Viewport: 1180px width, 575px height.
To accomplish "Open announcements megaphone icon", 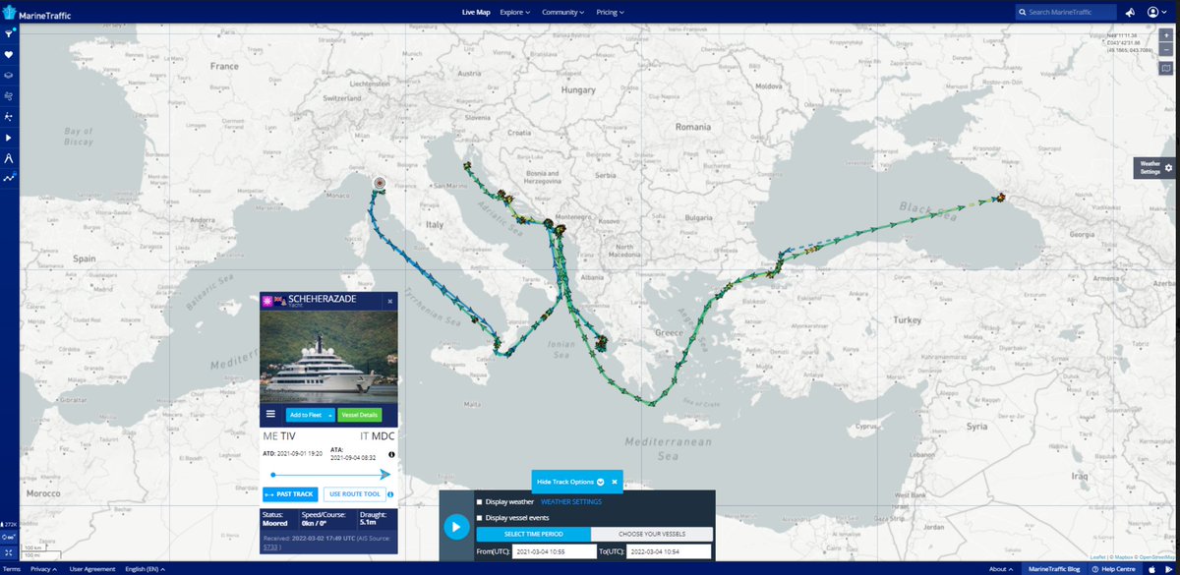I will [x=1131, y=12].
